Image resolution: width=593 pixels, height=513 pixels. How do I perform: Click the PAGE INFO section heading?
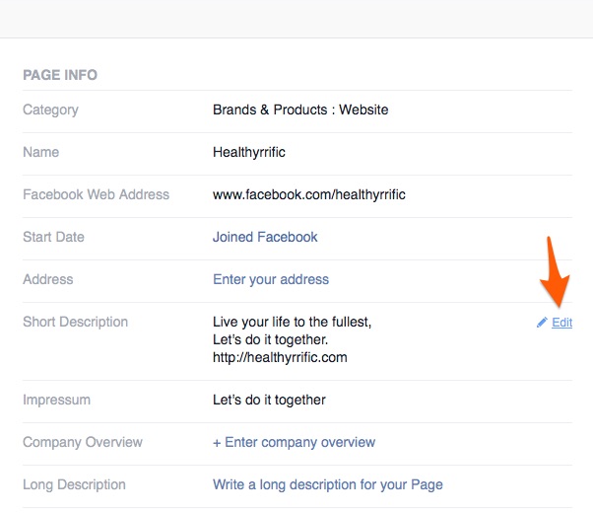coord(60,75)
